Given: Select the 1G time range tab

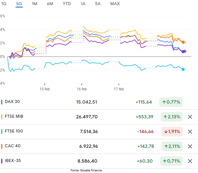Looking at the screenshot, I should pyautogui.click(x=4, y=4).
